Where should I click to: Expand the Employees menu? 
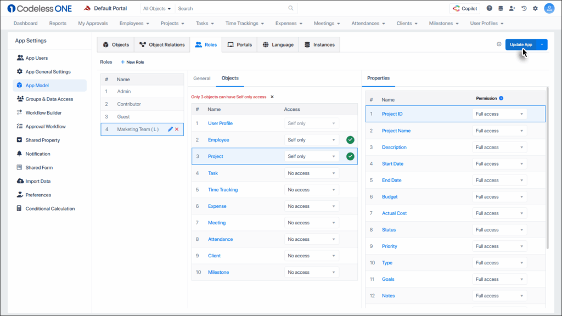(x=134, y=23)
